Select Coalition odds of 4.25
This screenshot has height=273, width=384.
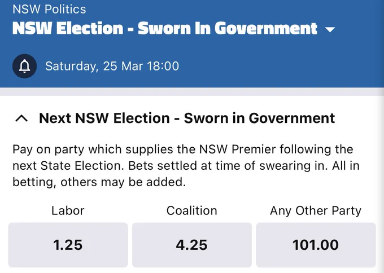pyautogui.click(x=192, y=245)
